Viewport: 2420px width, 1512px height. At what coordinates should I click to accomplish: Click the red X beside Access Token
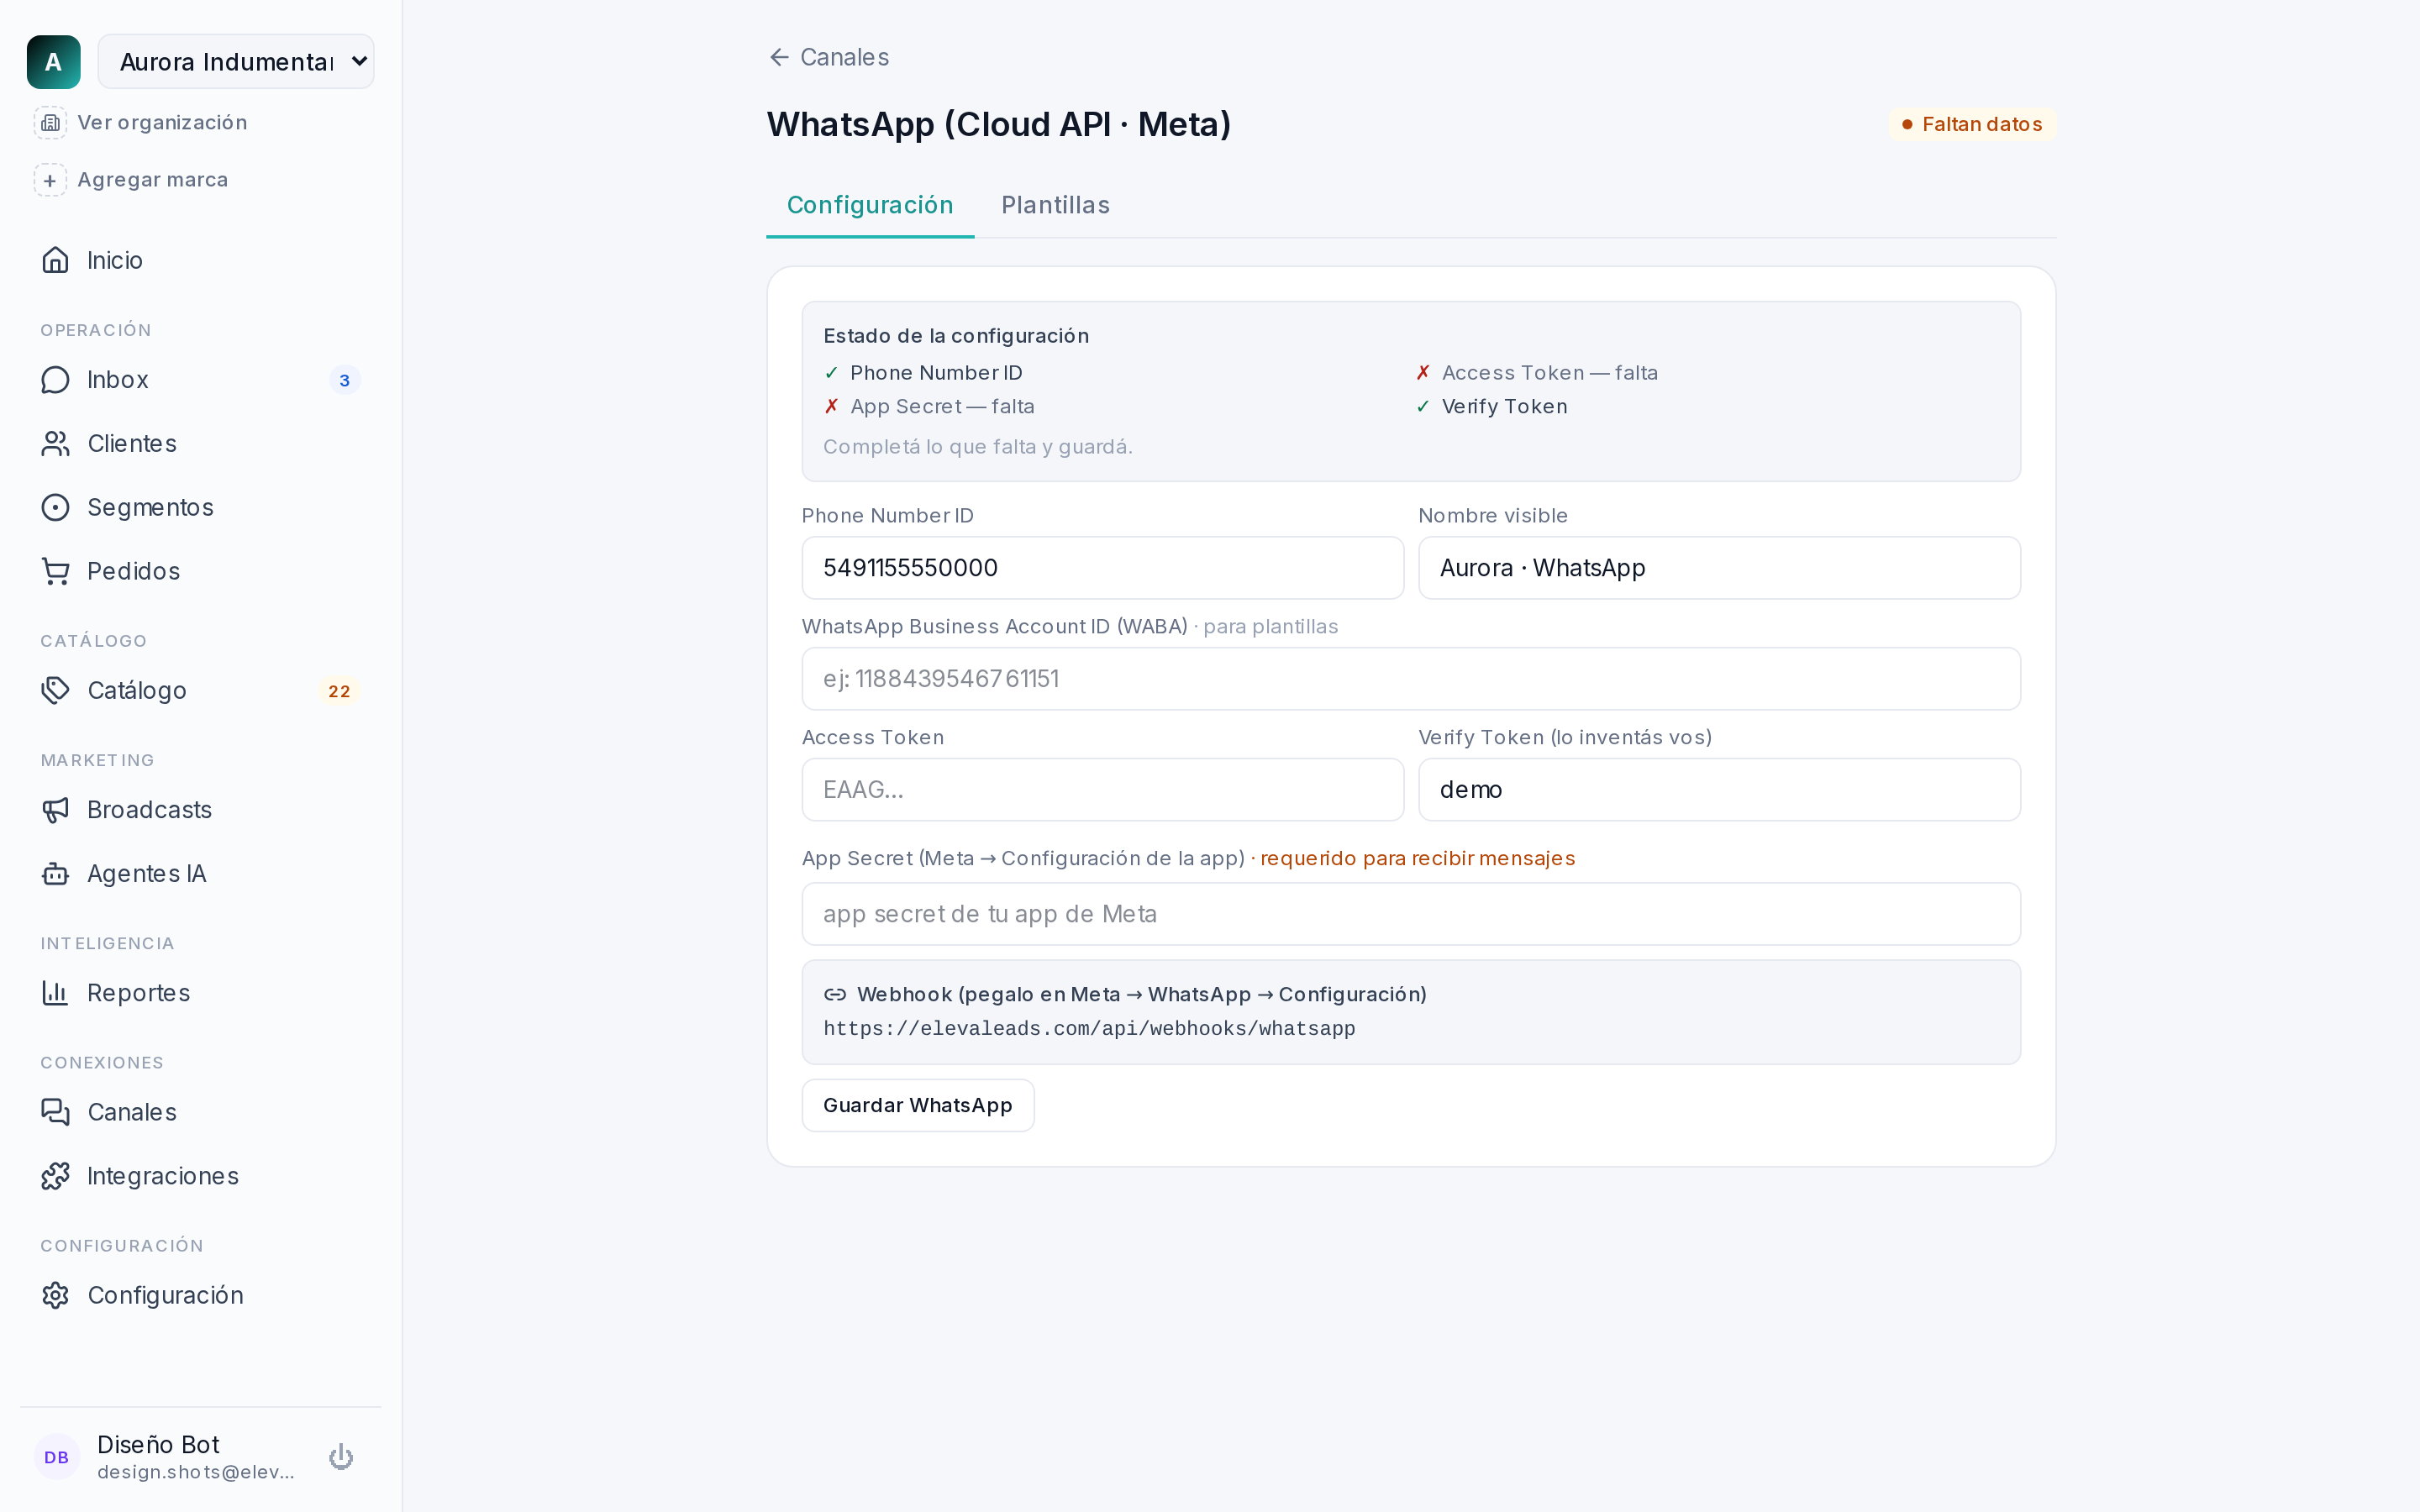(x=1423, y=373)
